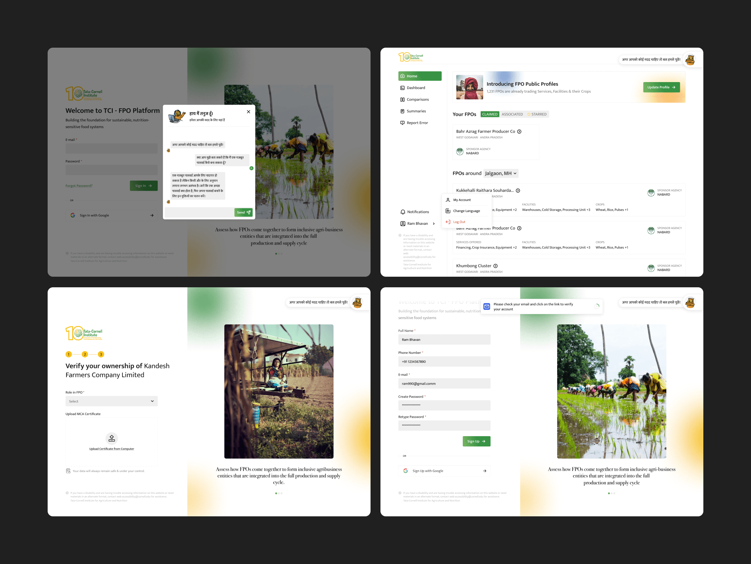Choose My Account from user menu
Image resolution: width=751 pixels, height=564 pixels.
click(x=466, y=200)
